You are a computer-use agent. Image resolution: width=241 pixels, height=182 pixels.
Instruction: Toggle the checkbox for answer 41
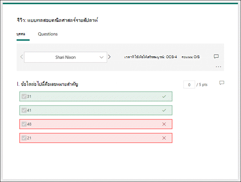[x=24, y=110]
